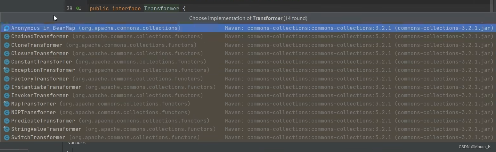
Task: Choose PredicateTransformer from the list
Action: tap(248, 121)
